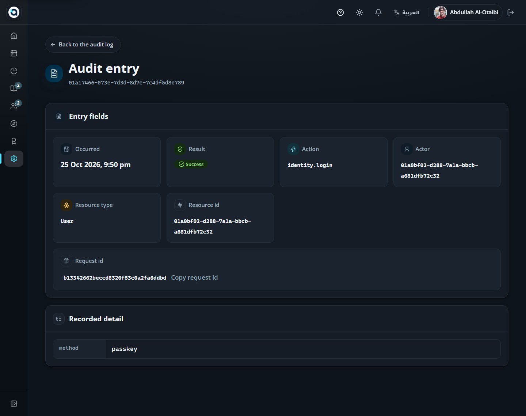Click the Resource type value User
Screen dimensions: 526x416
pyautogui.click(x=67, y=221)
